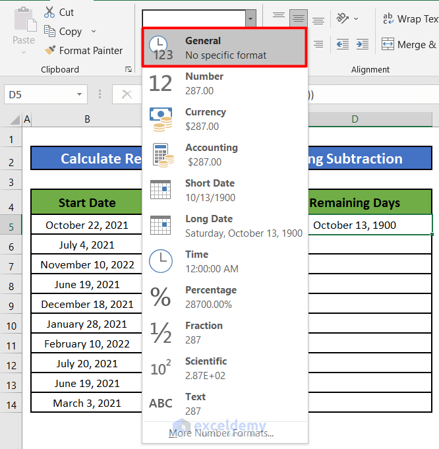Screen dimensions: 439x449
Task: Select the Time format option
Action: (x=225, y=261)
